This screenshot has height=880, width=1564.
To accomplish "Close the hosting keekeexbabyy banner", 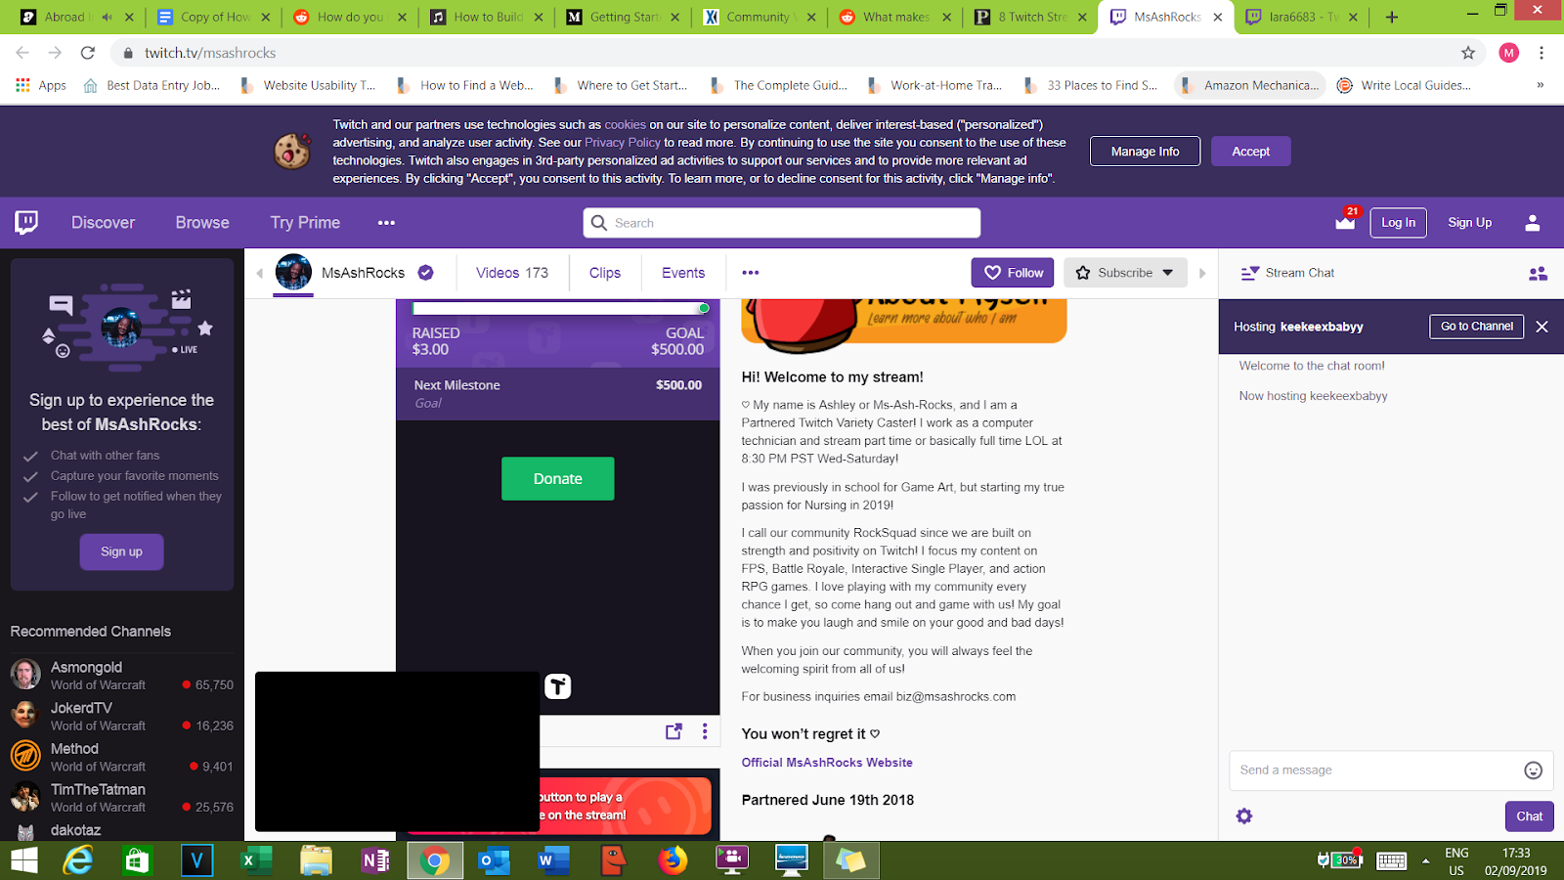I will point(1542,327).
